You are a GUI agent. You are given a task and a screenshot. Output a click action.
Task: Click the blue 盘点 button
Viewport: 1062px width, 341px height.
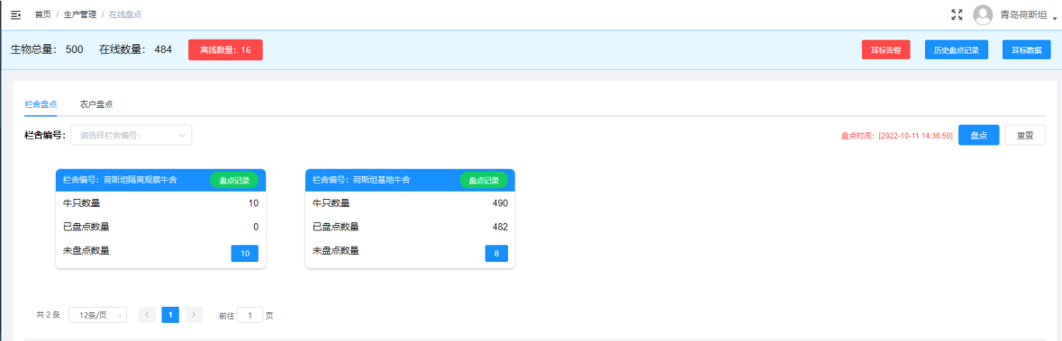pos(979,135)
